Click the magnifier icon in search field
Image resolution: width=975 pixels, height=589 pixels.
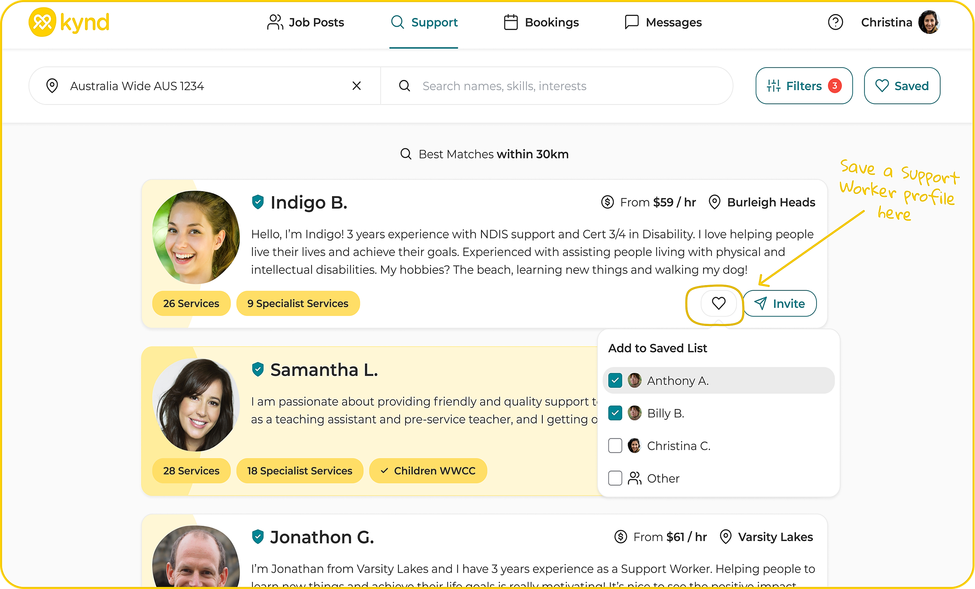404,86
